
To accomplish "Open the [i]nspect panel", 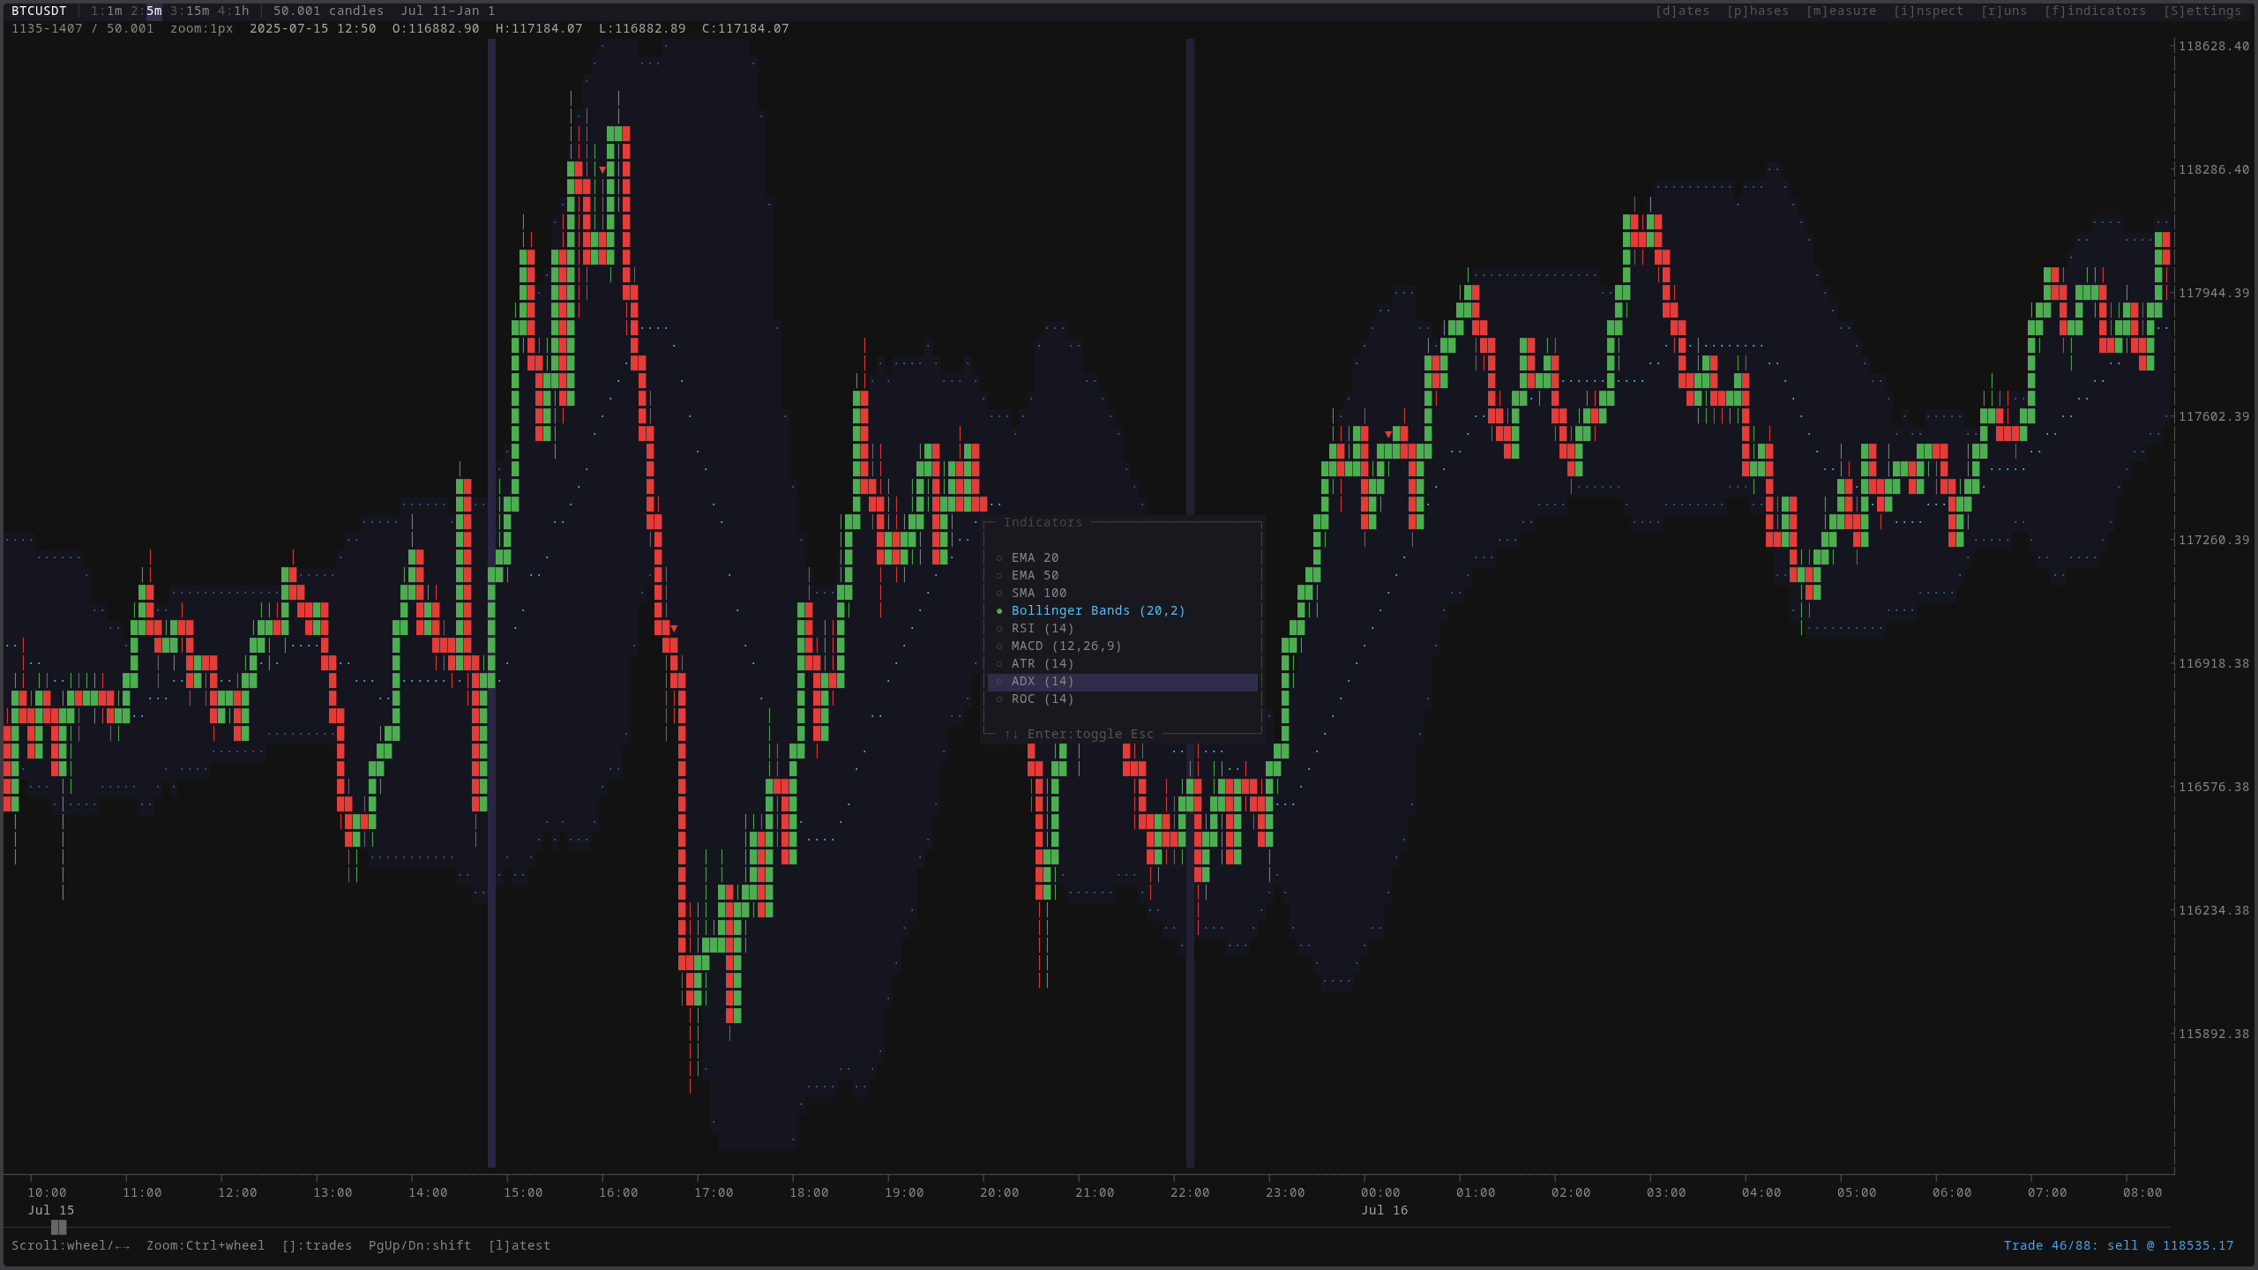I will click(1928, 11).
